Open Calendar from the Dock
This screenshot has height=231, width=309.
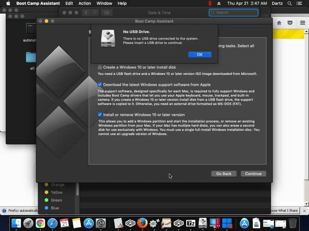65,223
